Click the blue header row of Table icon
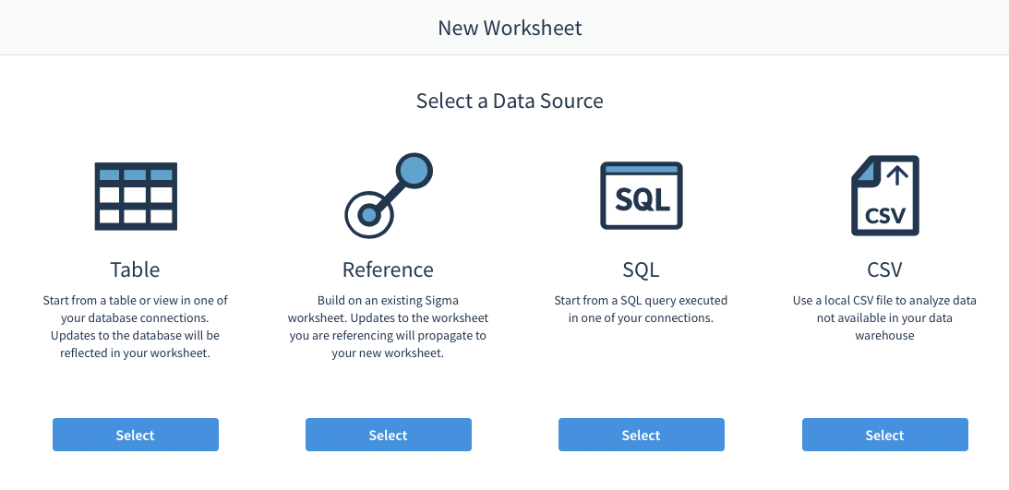The width and height of the screenshot is (1009, 490). (x=136, y=174)
